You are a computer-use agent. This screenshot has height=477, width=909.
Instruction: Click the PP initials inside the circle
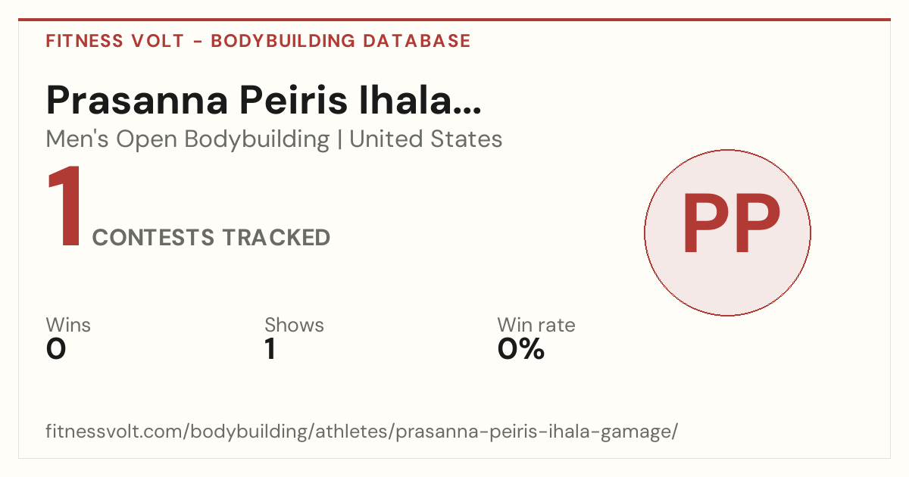731,225
